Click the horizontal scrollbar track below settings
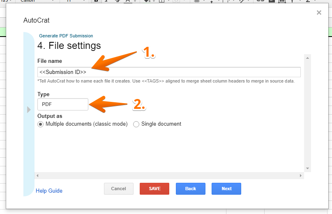Viewport: 332px width, 214px height. 168,176
